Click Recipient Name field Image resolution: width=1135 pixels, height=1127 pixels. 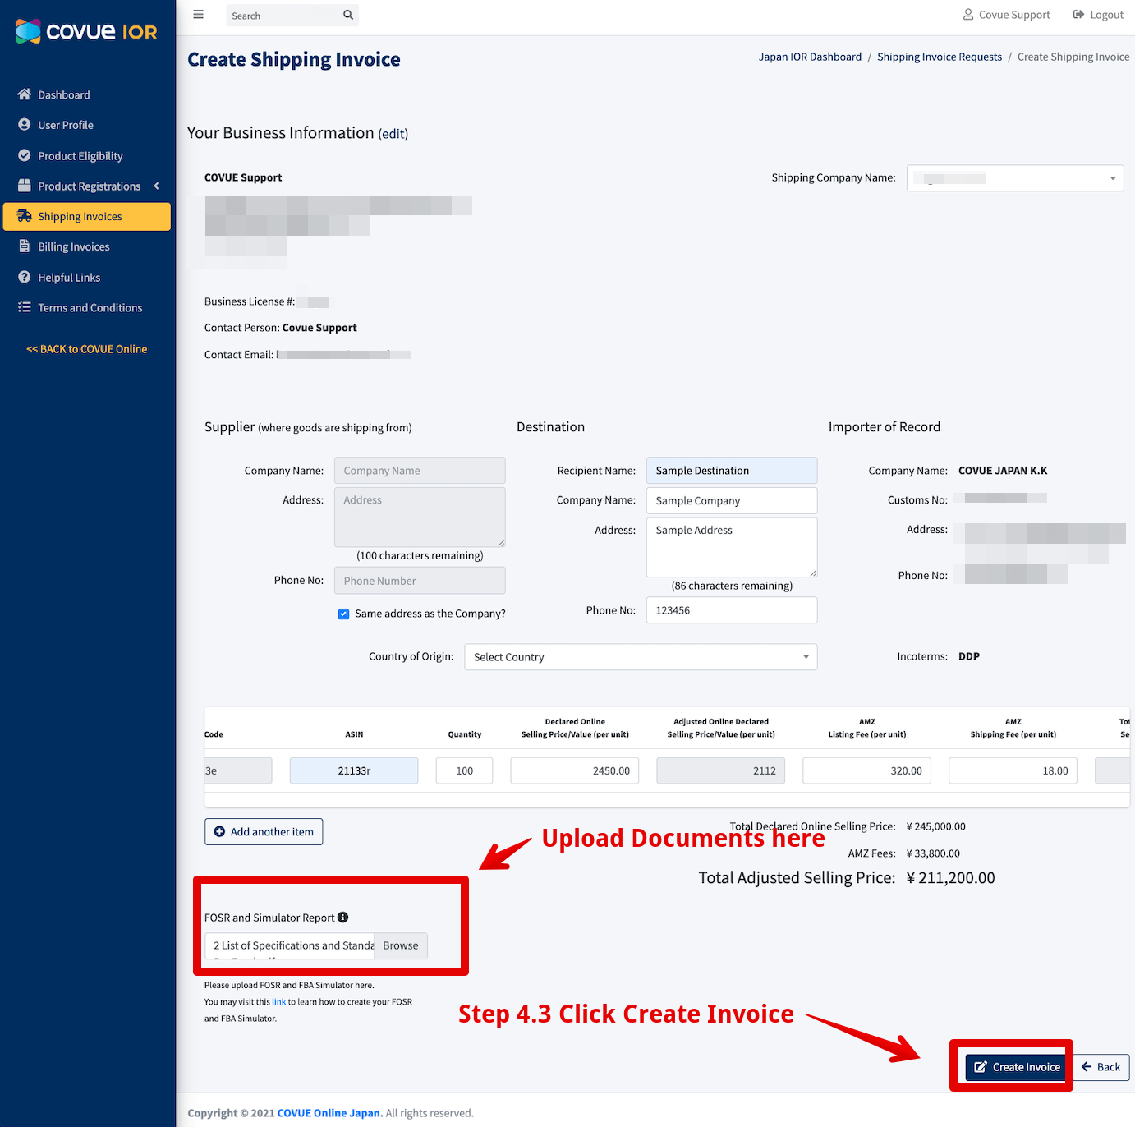click(732, 471)
